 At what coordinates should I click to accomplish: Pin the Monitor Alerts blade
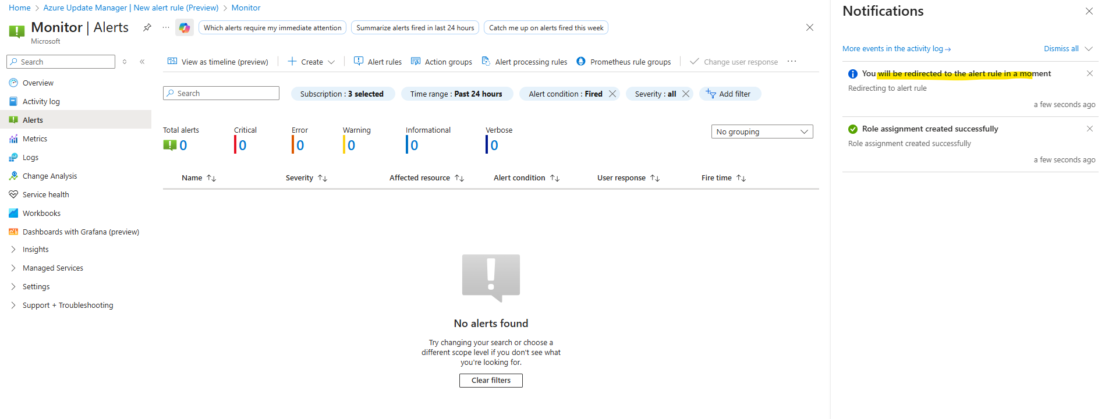(x=147, y=27)
